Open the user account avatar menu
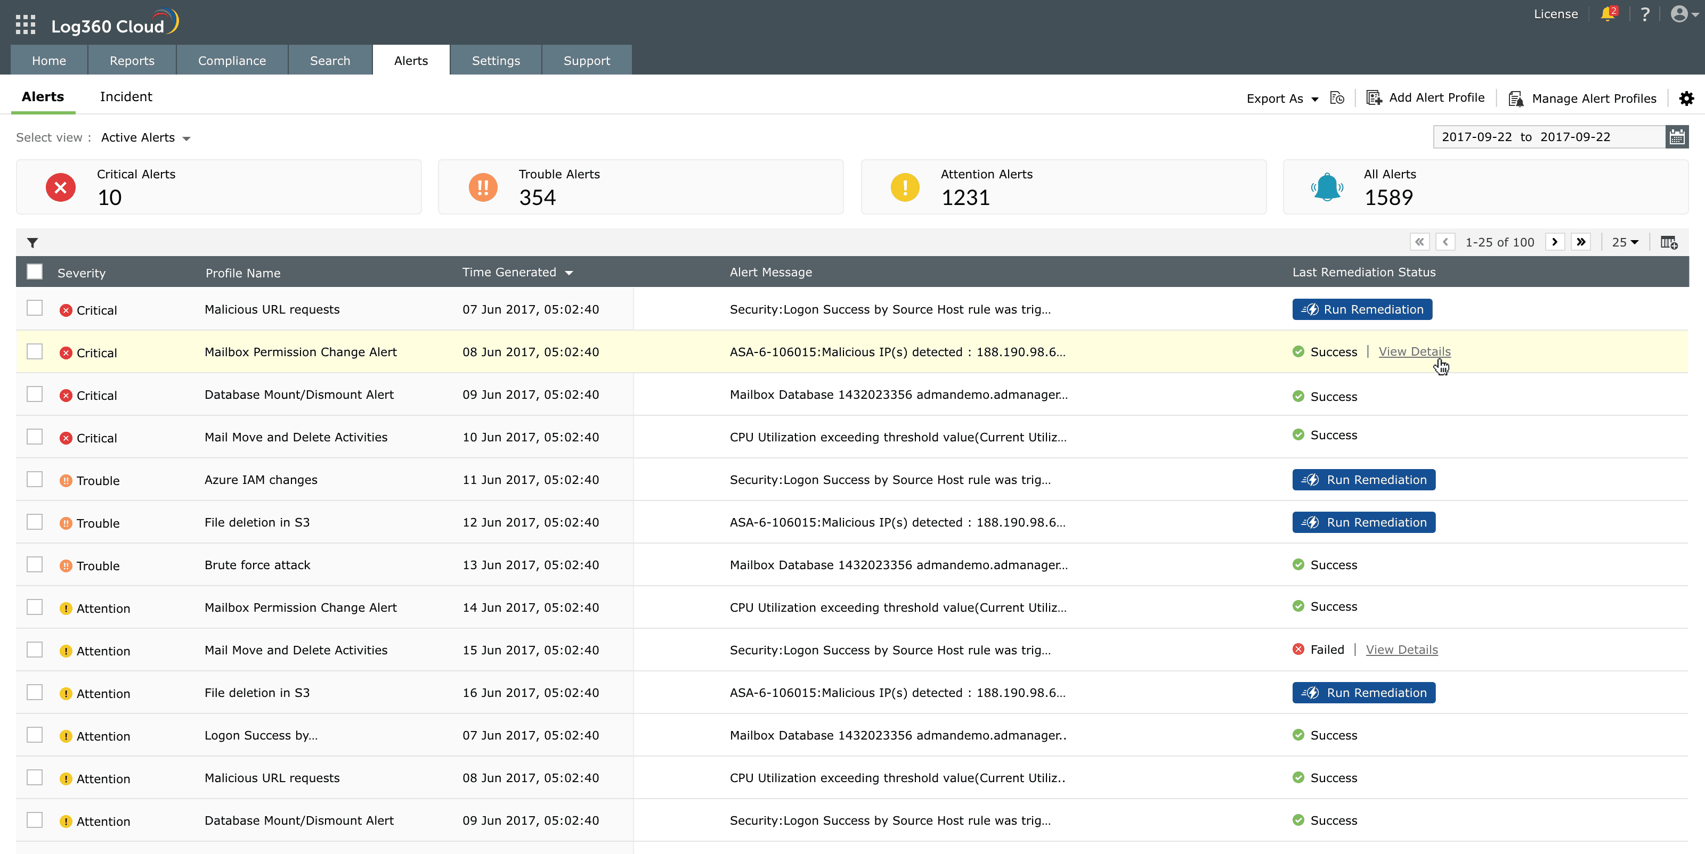Viewport: 1705px width, 854px height. pyautogui.click(x=1684, y=14)
